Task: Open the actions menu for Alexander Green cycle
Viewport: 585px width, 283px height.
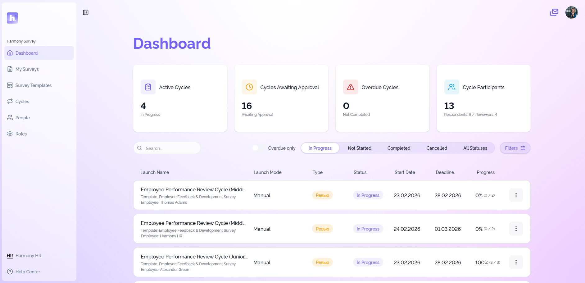Action: coord(516,262)
